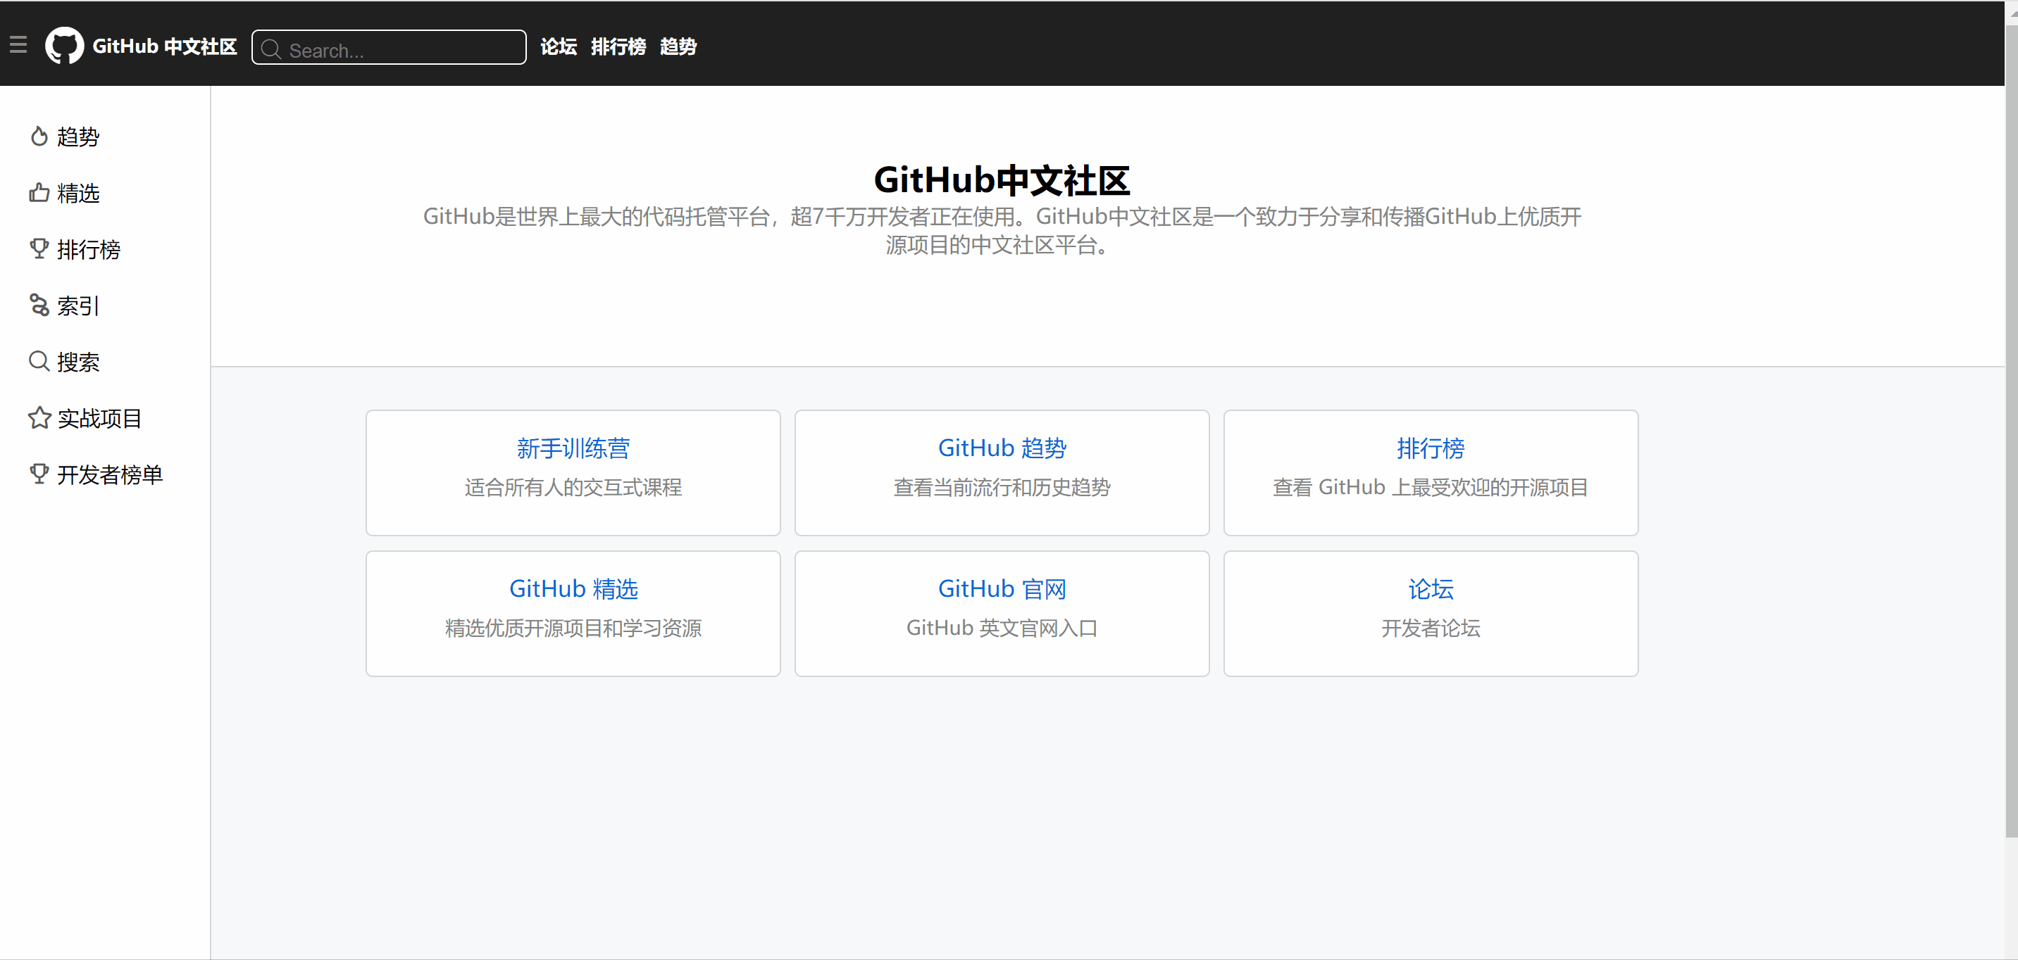Click the 实战项目 star icon in sidebar
The width and height of the screenshot is (2018, 960).
(40, 417)
